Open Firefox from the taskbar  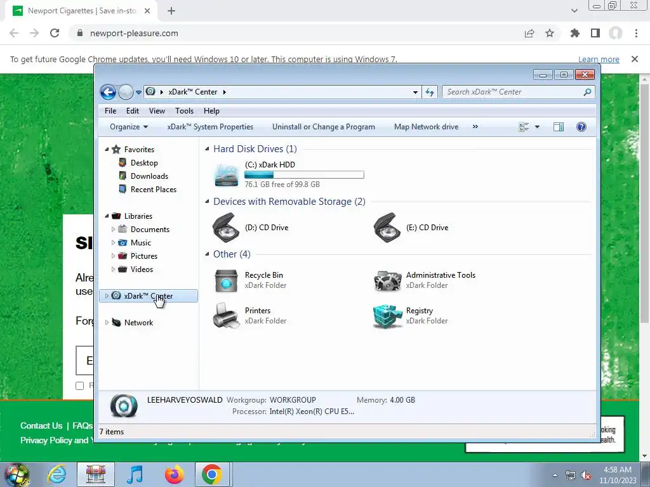click(x=174, y=474)
